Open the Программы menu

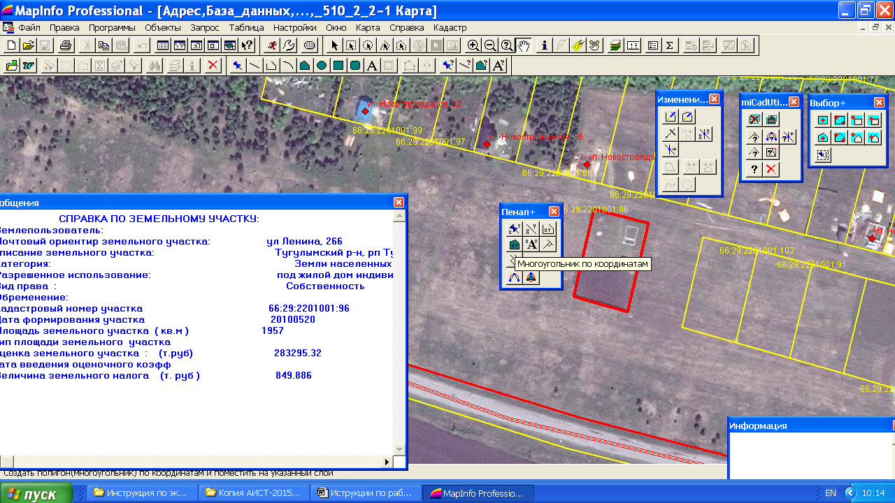(112, 27)
